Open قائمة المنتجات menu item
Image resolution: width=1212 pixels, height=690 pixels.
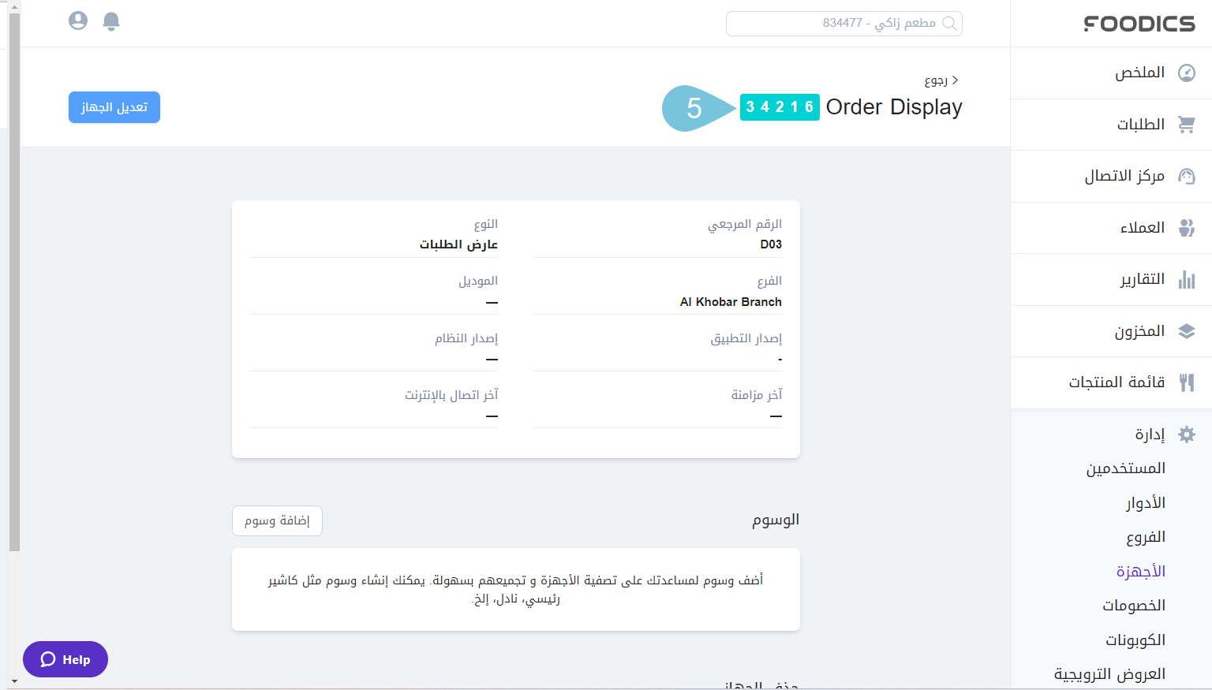1111,382
